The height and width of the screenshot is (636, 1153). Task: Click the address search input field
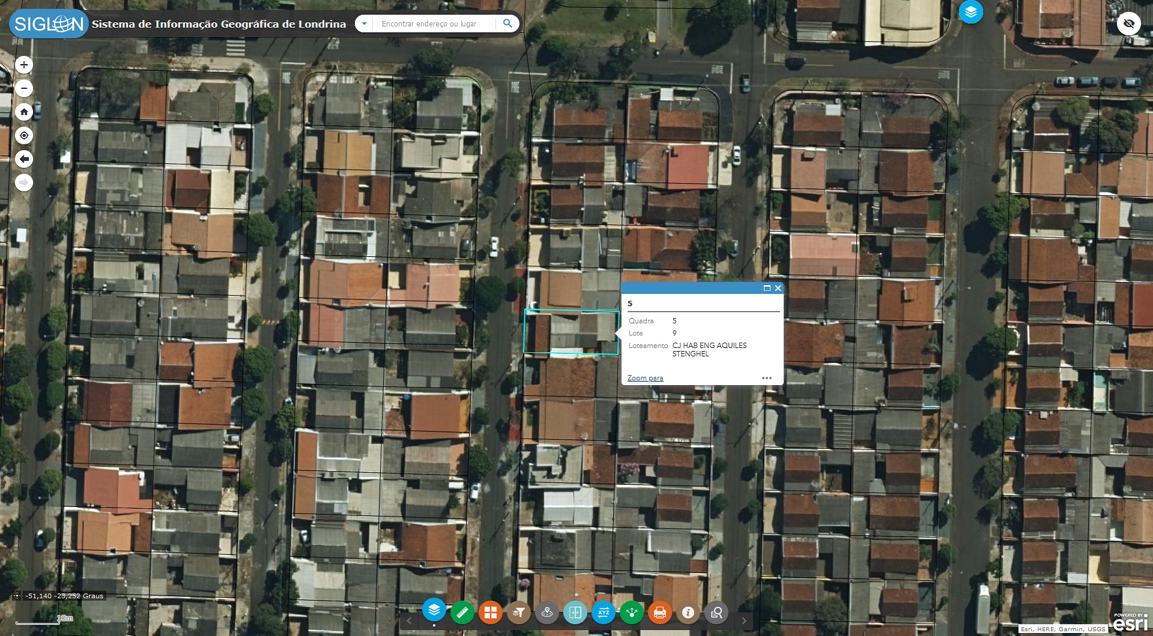(x=435, y=23)
